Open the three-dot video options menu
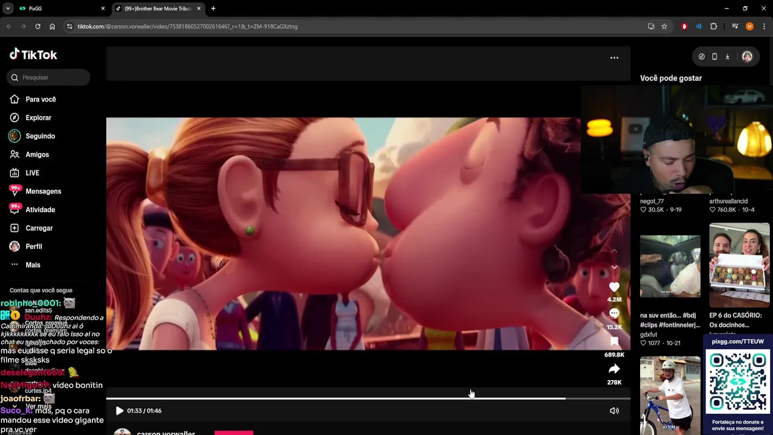This screenshot has width=773, height=435. [x=614, y=58]
